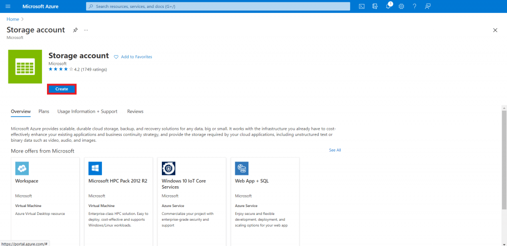Viewport: 507px width, 246px height.
Task: Open portal settings gear
Action: point(401,6)
